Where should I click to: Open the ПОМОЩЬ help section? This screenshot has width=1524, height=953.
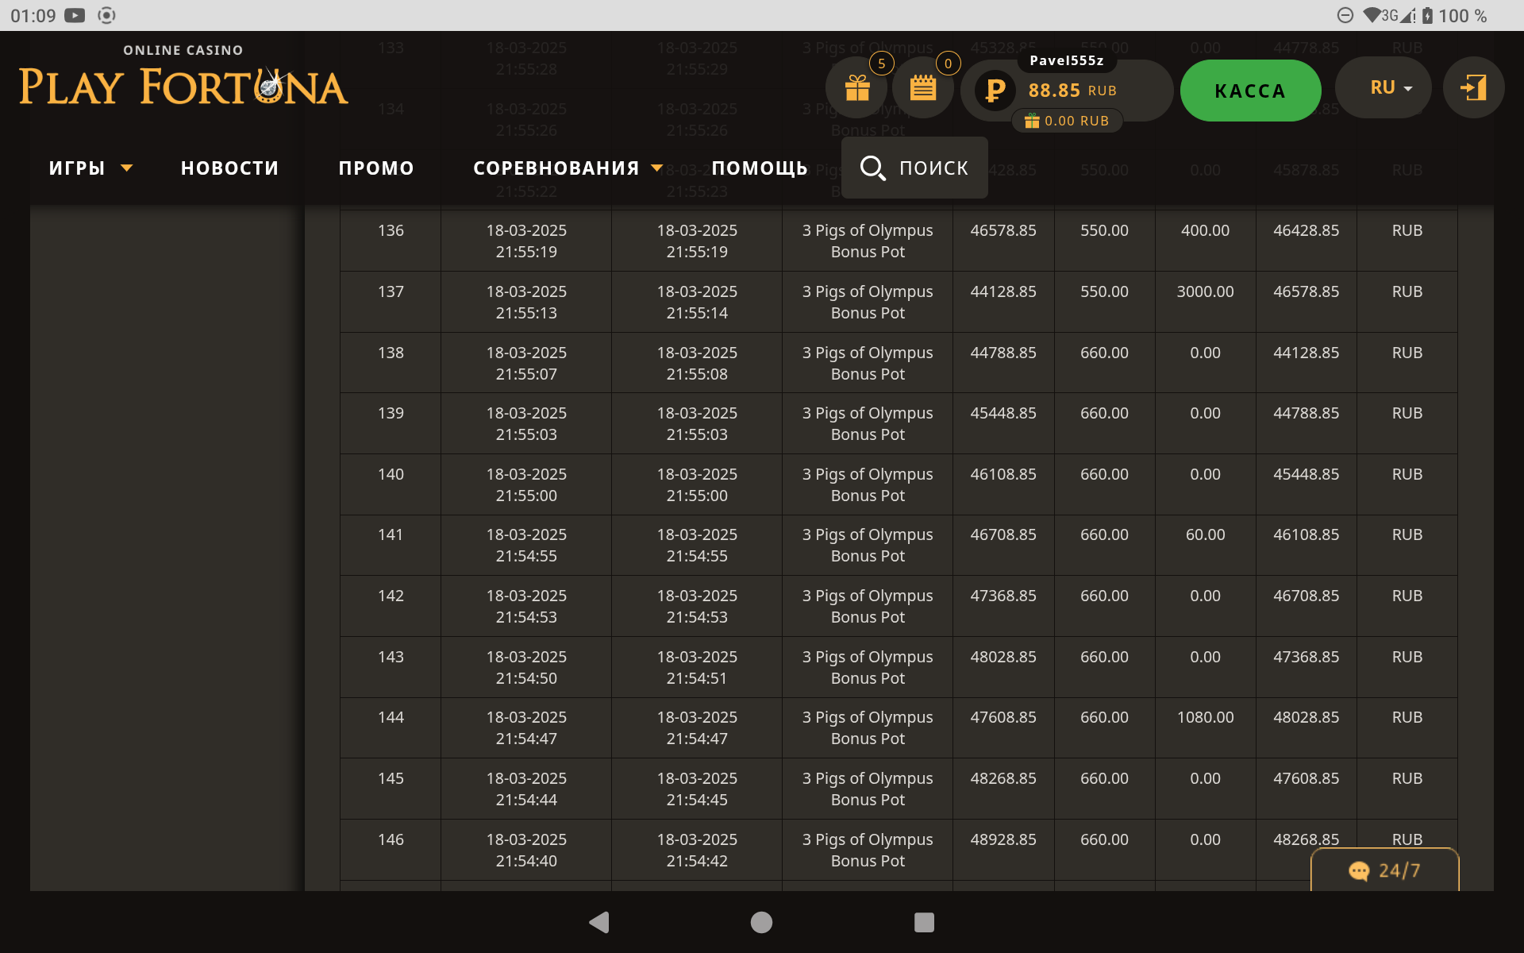point(760,168)
